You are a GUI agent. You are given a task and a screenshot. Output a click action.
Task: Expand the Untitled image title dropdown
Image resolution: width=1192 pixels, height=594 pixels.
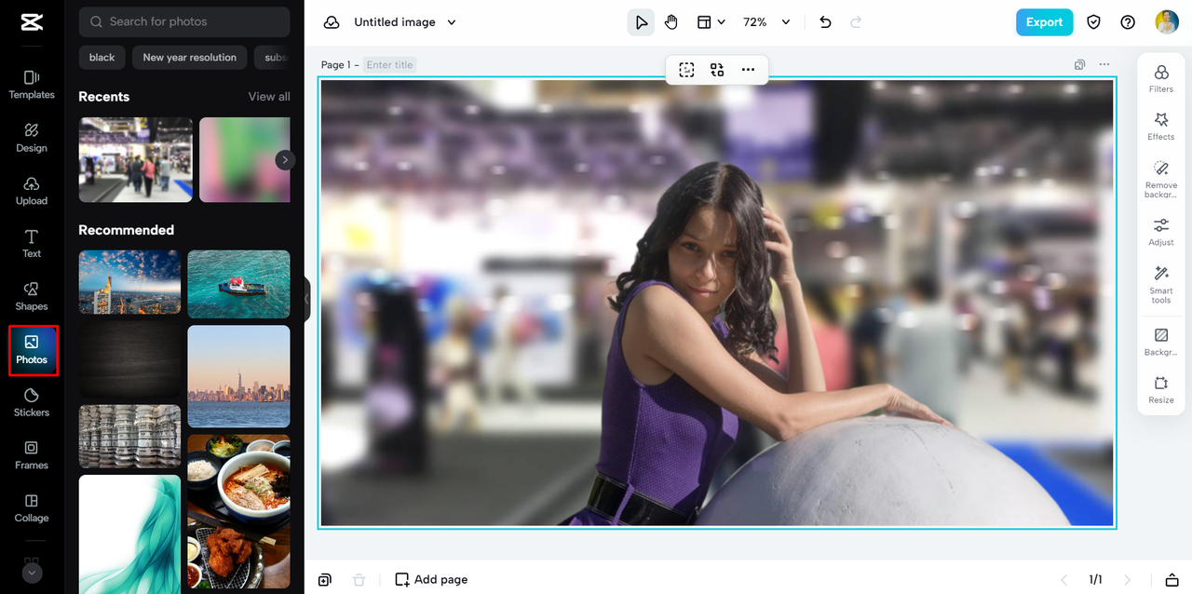(x=452, y=22)
